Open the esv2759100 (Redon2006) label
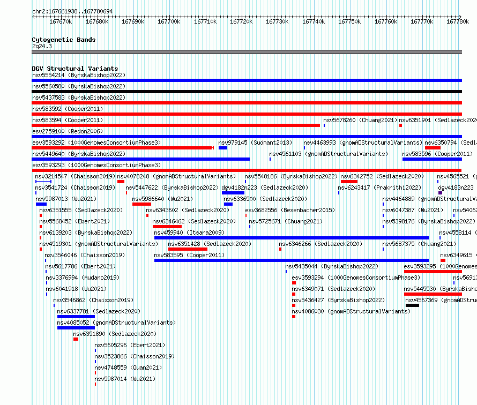The image size is (477, 405). point(68,131)
